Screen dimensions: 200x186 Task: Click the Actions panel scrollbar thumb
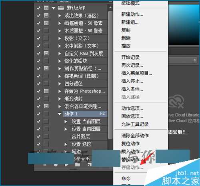[110, 75]
